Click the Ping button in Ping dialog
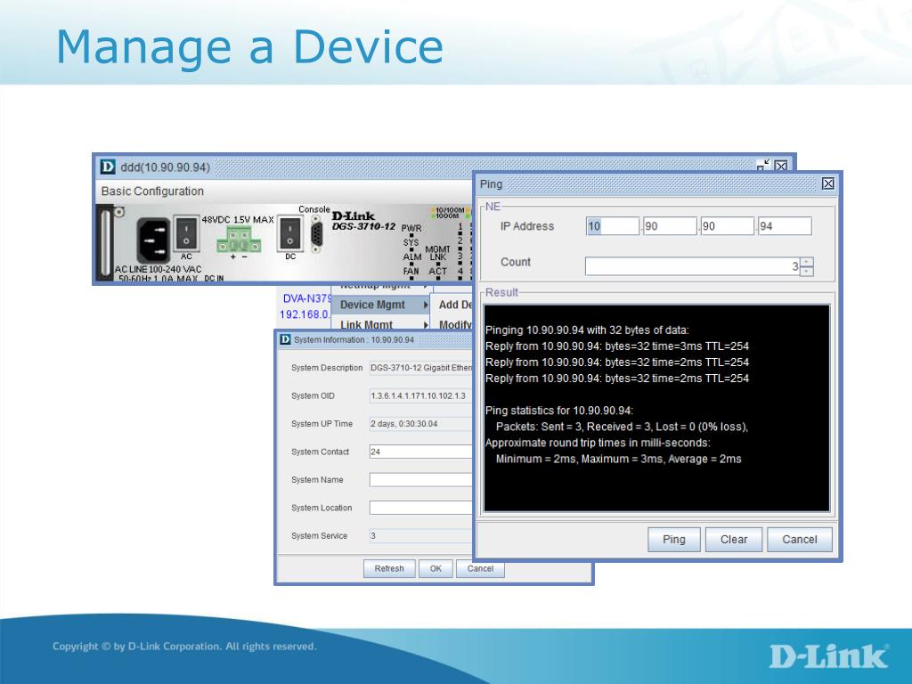This screenshot has height=684, width=912. [673, 539]
